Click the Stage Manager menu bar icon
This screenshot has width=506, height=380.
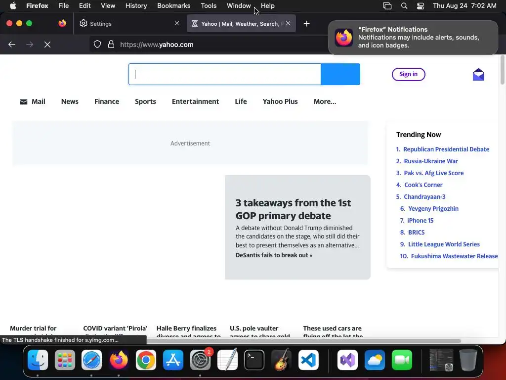(x=387, y=6)
